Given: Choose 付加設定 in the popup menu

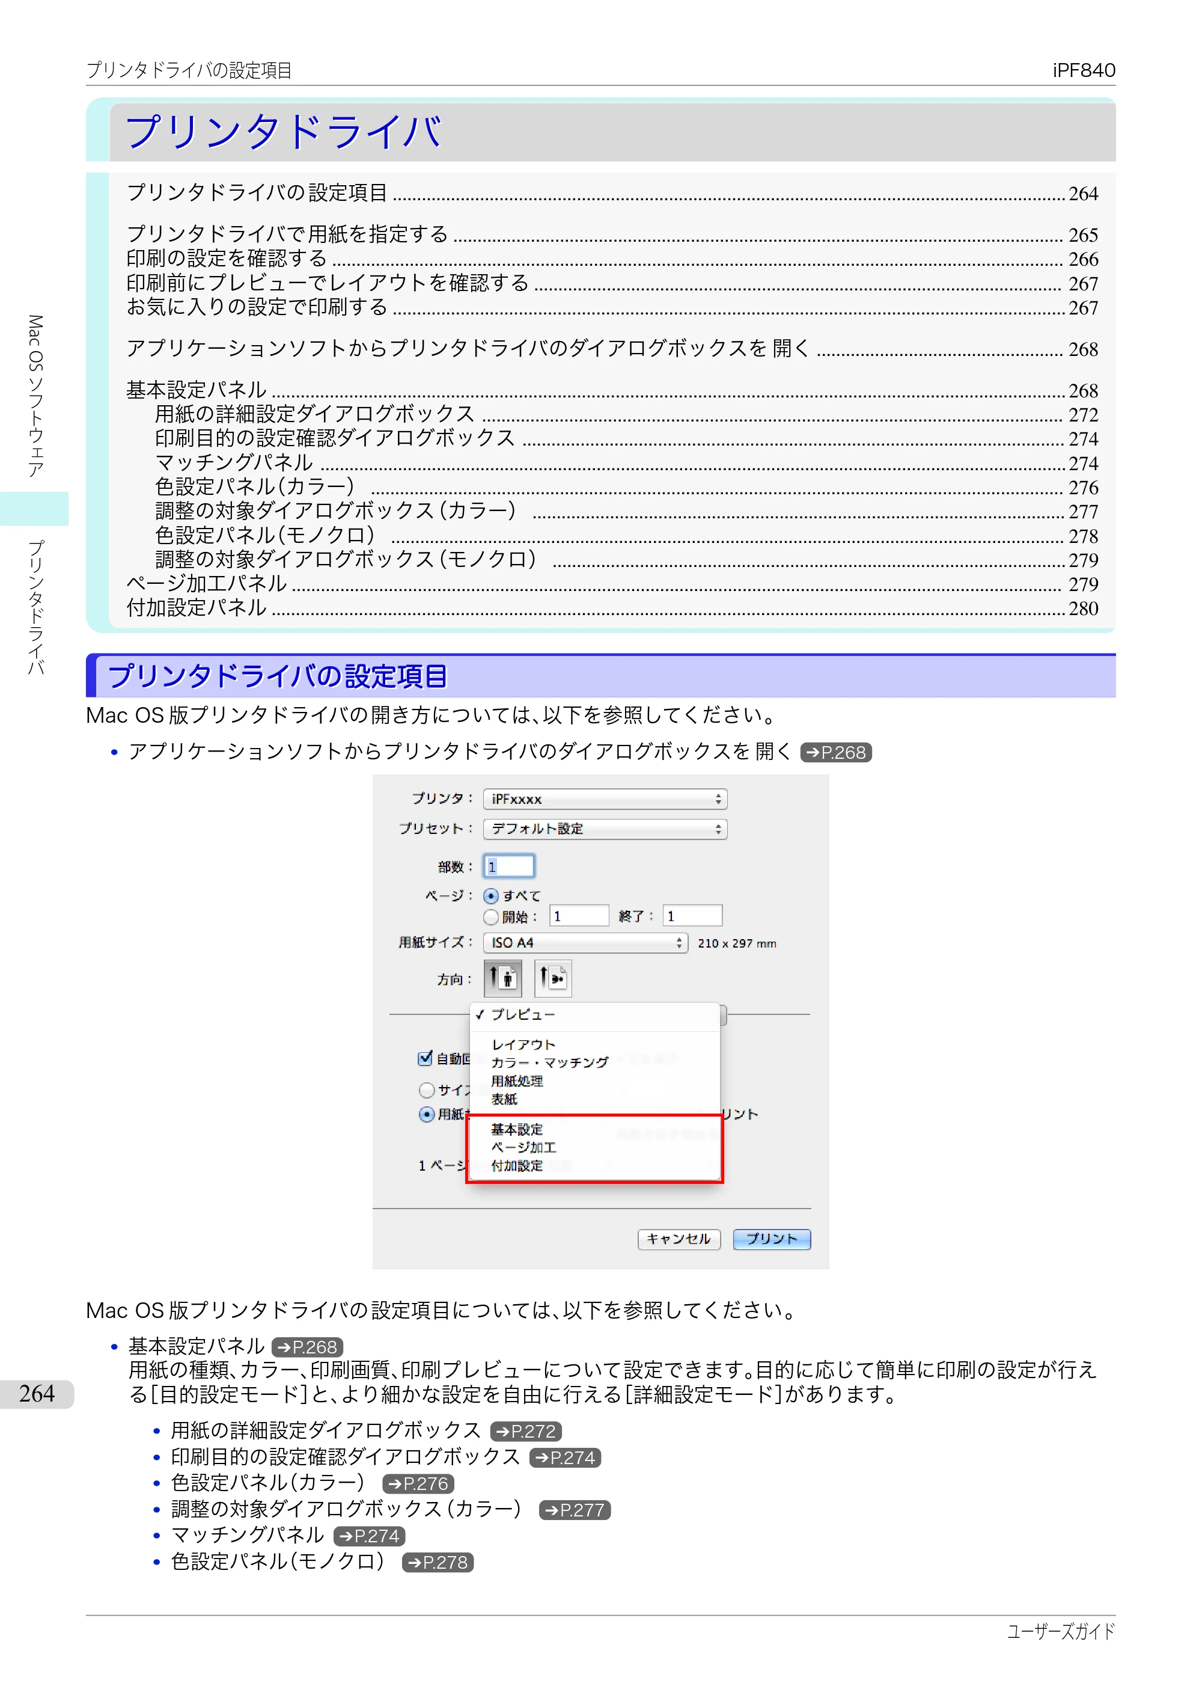Looking at the screenshot, I should point(596,1166).
